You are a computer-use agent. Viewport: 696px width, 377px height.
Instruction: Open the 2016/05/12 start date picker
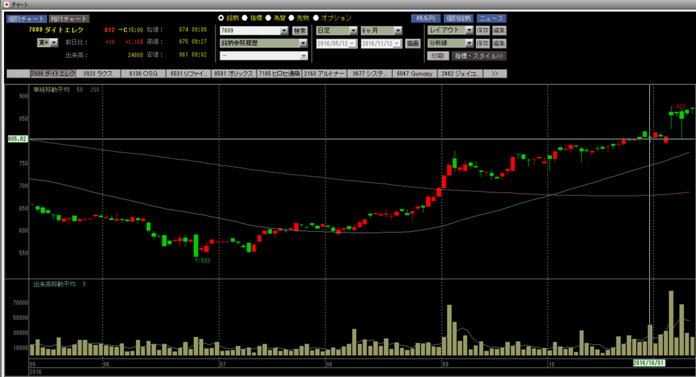tap(353, 43)
